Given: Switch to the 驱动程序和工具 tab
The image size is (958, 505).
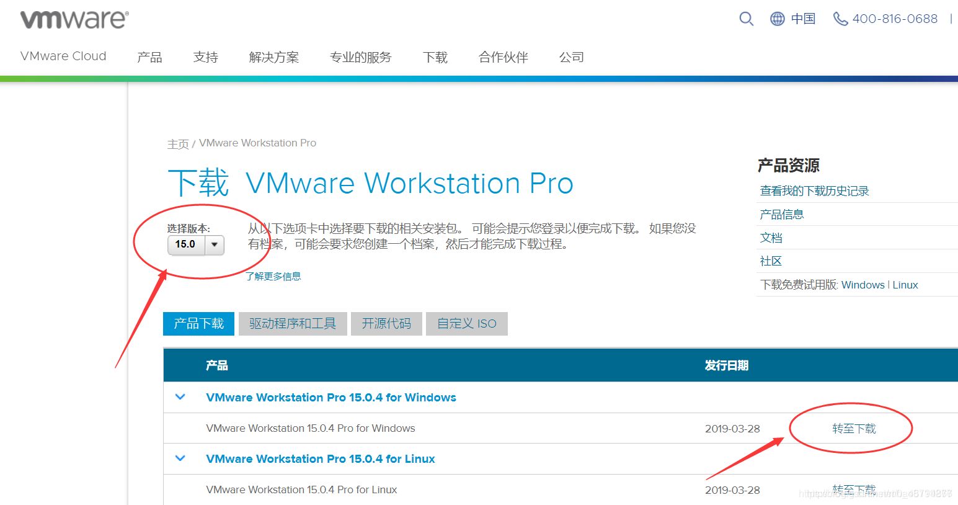Looking at the screenshot, I should click(x=292, y=323).
